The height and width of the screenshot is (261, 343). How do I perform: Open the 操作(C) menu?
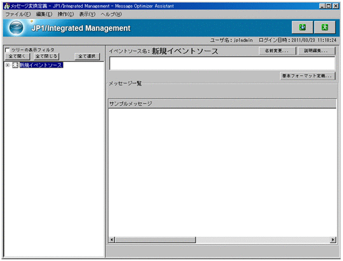(x=66, y=14)
